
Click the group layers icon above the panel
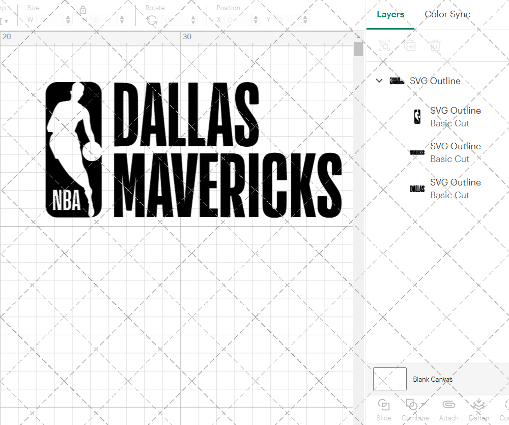click(x=384, y=45)
